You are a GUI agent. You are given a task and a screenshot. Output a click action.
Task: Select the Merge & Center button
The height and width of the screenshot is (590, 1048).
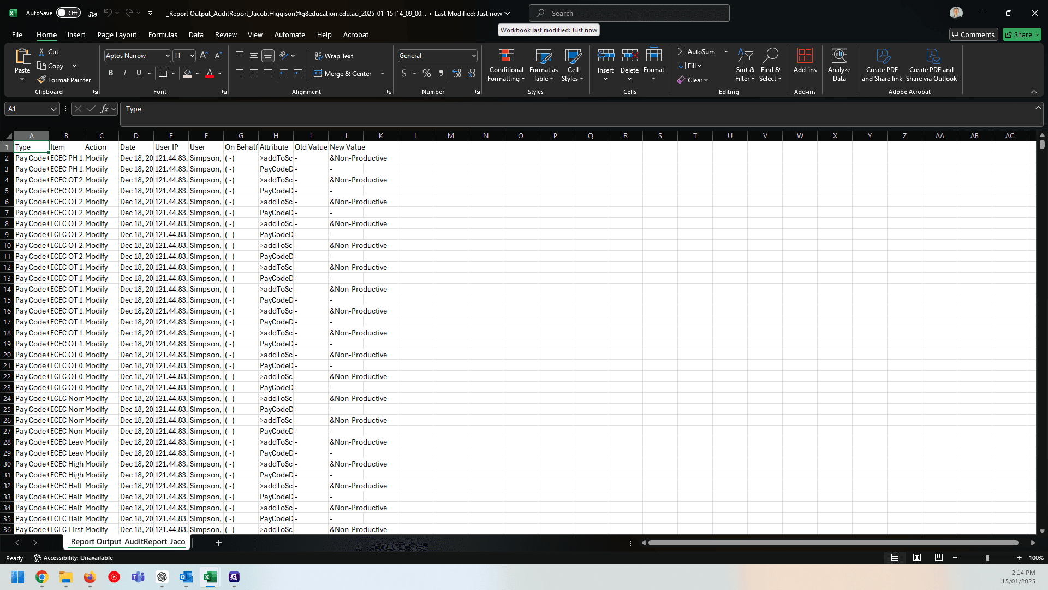[343, 73]
